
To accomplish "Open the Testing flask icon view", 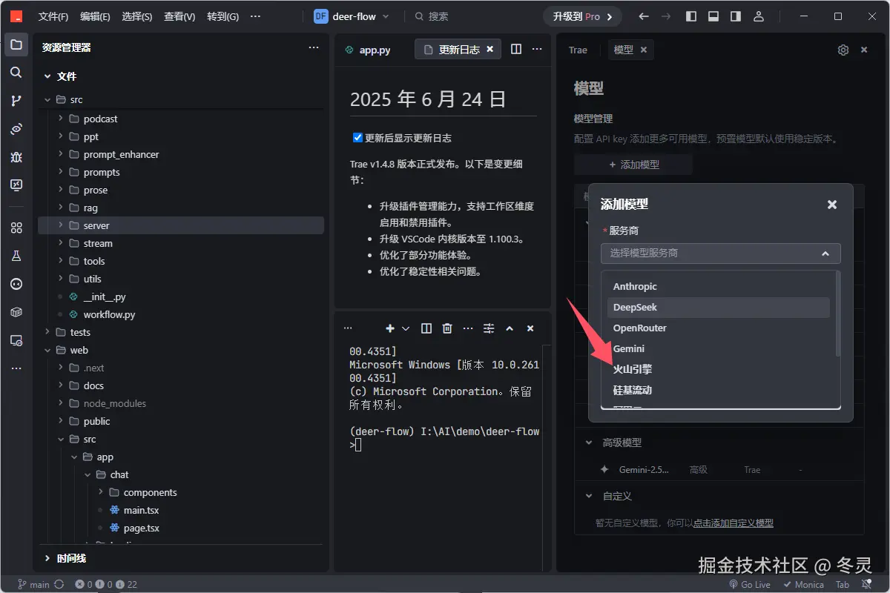I will click(16, 256).
